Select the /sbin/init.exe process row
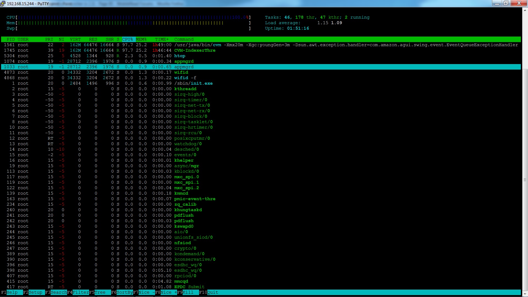 click(x=193, y=83)
